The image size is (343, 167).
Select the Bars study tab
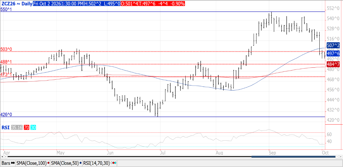[x=8, y=163]
